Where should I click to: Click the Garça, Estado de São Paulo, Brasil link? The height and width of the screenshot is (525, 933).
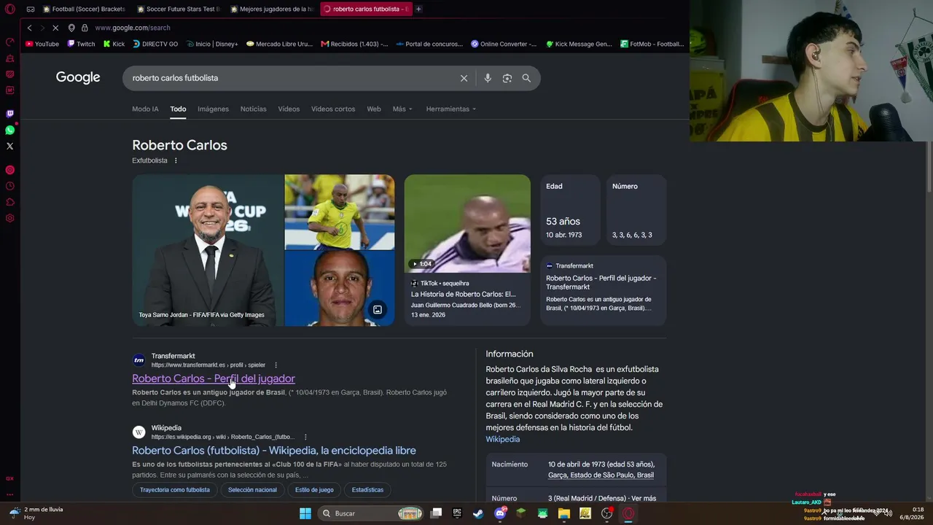601,475
